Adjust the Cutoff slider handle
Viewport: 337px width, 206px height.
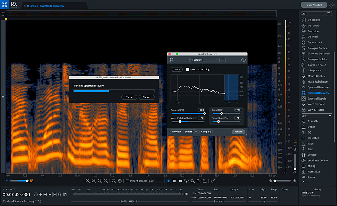[221, 113]
